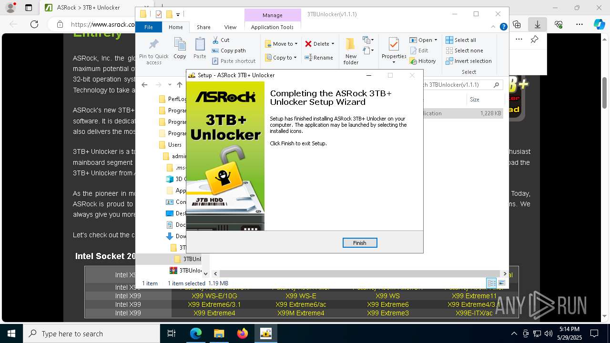This screenshot has width=610, height=343.
Task: Click the Edge address bar
Action: (x=102, y=24)
